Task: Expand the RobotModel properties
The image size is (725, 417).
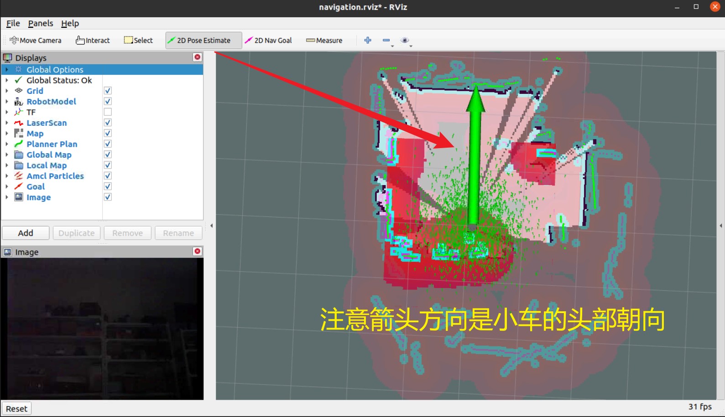Action: click(x=7, y=101)
